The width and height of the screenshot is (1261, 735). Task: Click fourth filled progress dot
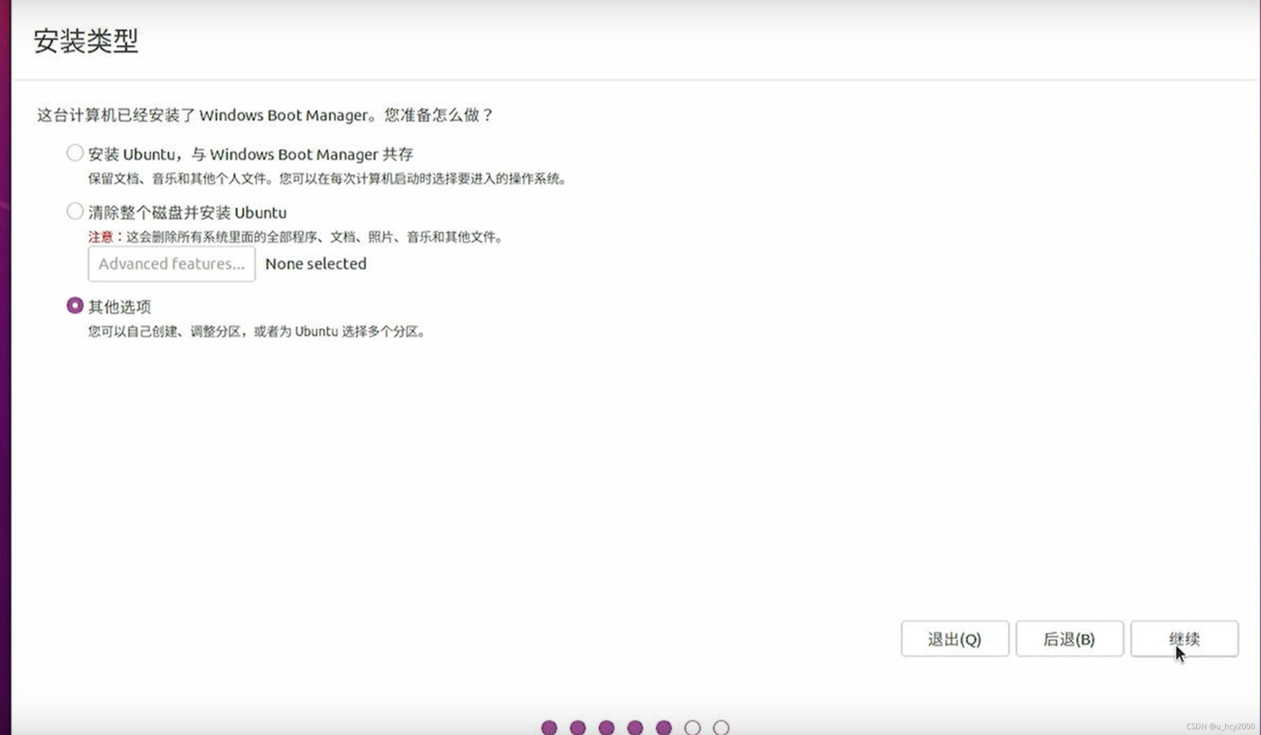pyautogui.click(x=635, y=728)
